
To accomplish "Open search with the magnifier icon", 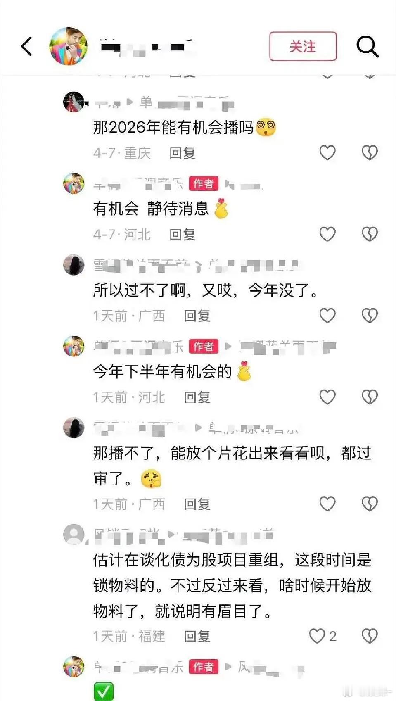I will point(367,46).
